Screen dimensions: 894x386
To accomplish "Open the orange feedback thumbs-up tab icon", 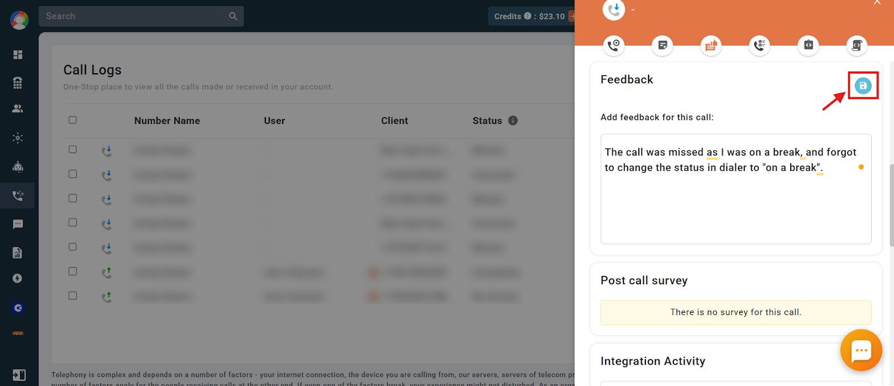I will pos(711,45).
